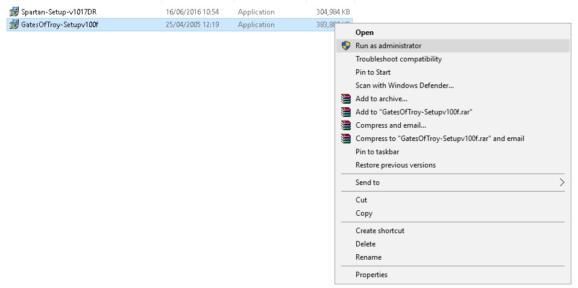The height and width of the screenshot is (288, 578).
Task: Delete the GatesOfTroy setup file
Action: (x=365, y=244)
